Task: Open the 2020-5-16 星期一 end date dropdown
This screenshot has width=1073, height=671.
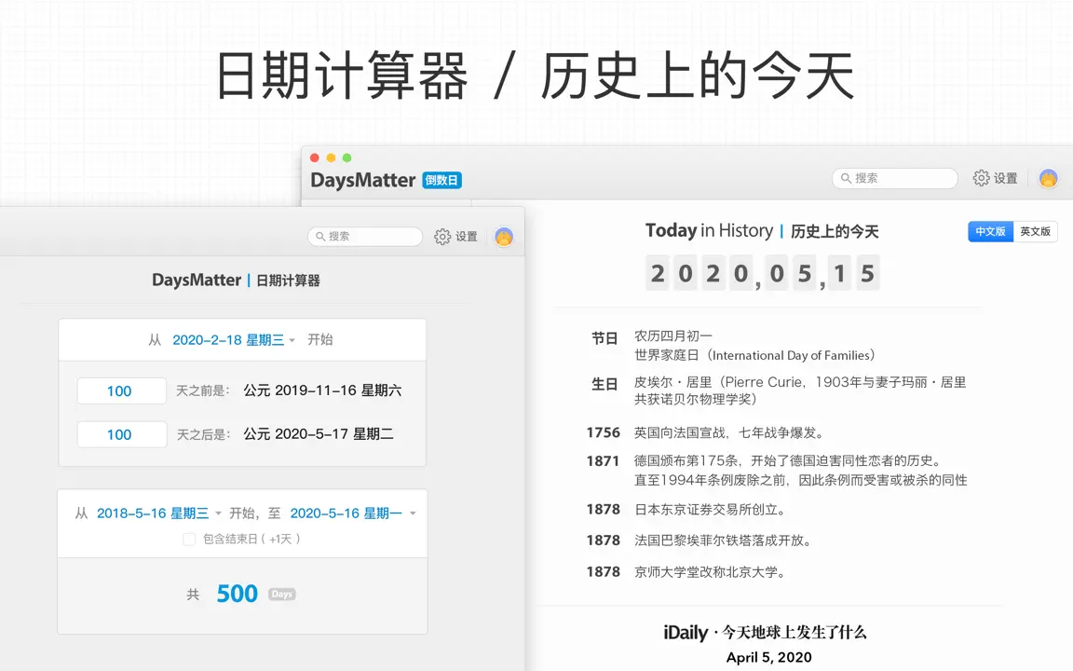Action: [x=353, y=514]
